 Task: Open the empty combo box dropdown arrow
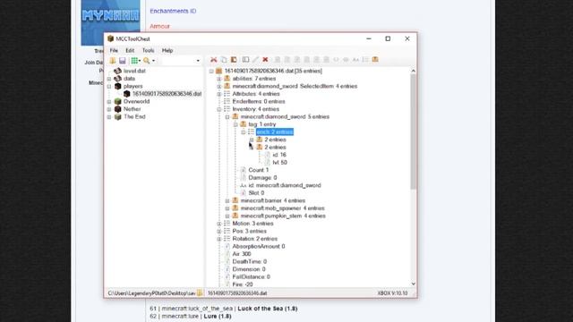[x=198, y=61]
